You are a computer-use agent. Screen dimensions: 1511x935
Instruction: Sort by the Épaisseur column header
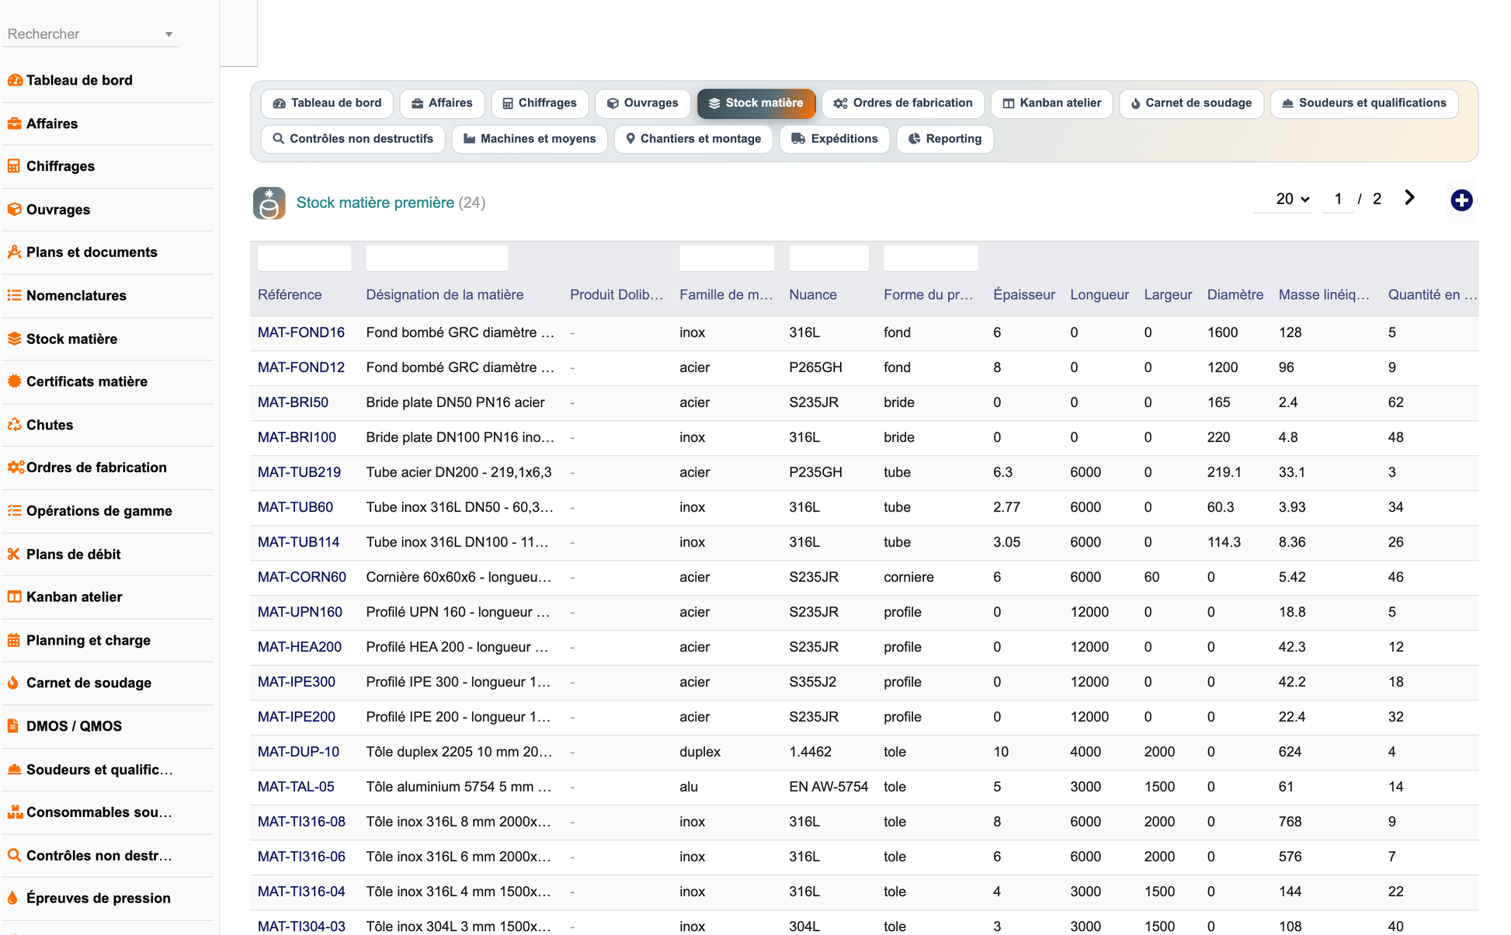[x=1023, y=295]
